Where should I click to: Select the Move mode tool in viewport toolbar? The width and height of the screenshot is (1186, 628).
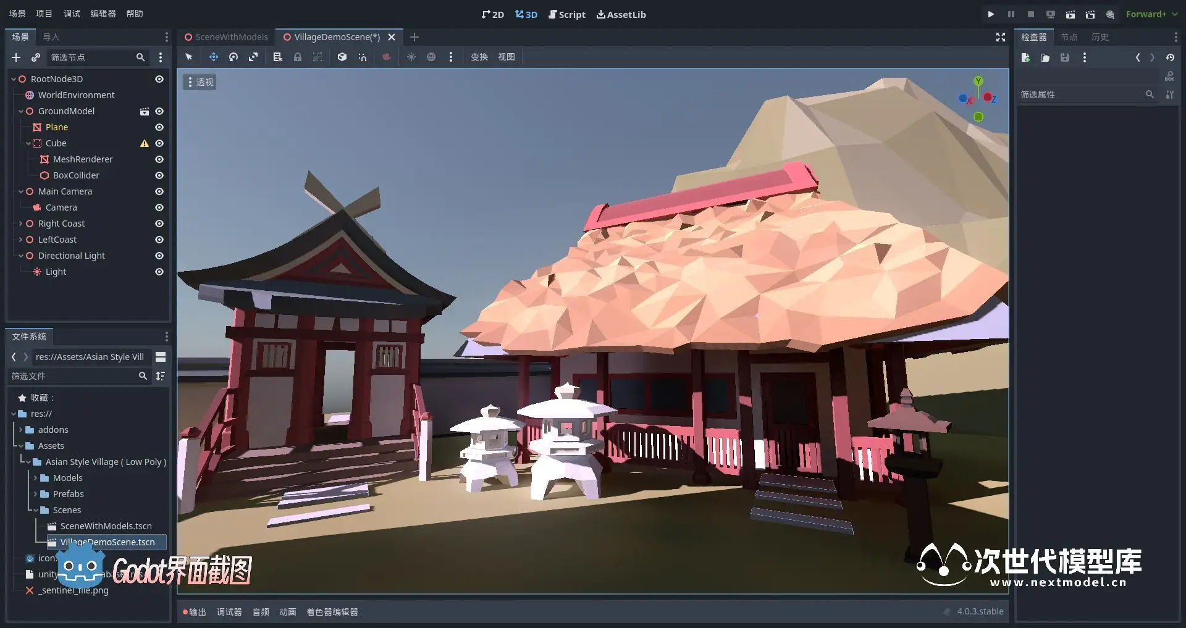[x=213, y=57]
